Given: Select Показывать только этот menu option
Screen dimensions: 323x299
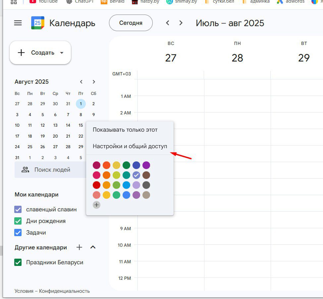Looking at the screenshot, I should tap(125, 130).
